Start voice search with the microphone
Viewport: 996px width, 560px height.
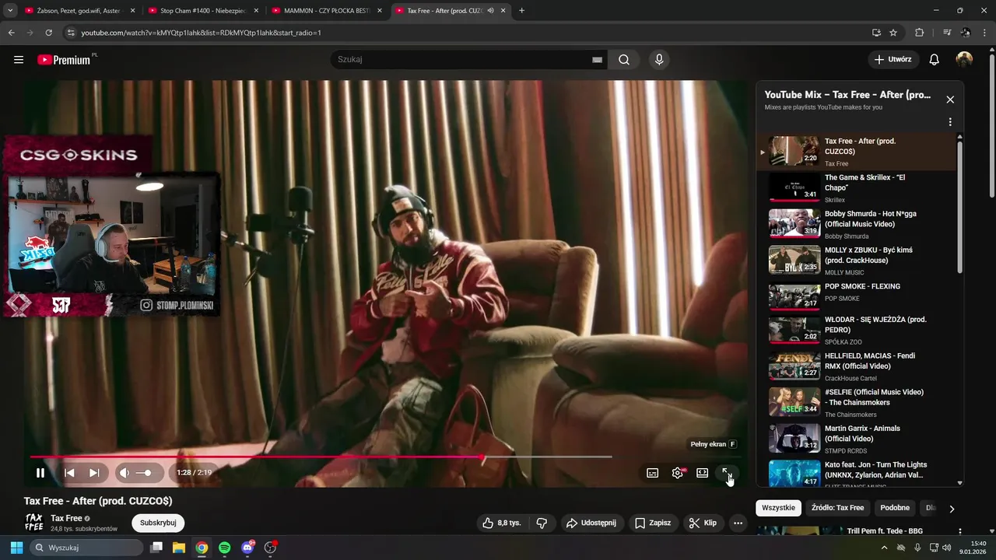tap(659, 60)
